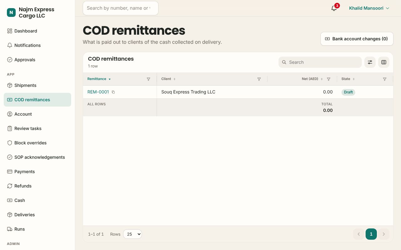Open Dashboard in the sidebar
401x250 pixels.
(38, 31)
